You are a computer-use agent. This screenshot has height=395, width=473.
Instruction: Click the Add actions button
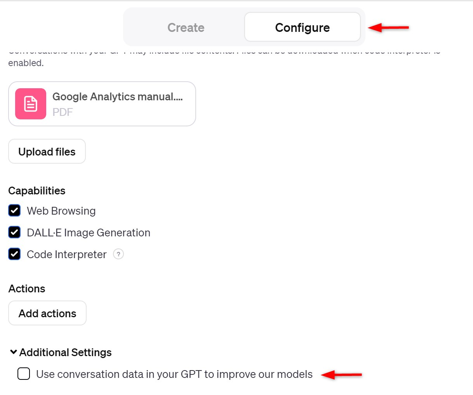(x=47, y=313)
